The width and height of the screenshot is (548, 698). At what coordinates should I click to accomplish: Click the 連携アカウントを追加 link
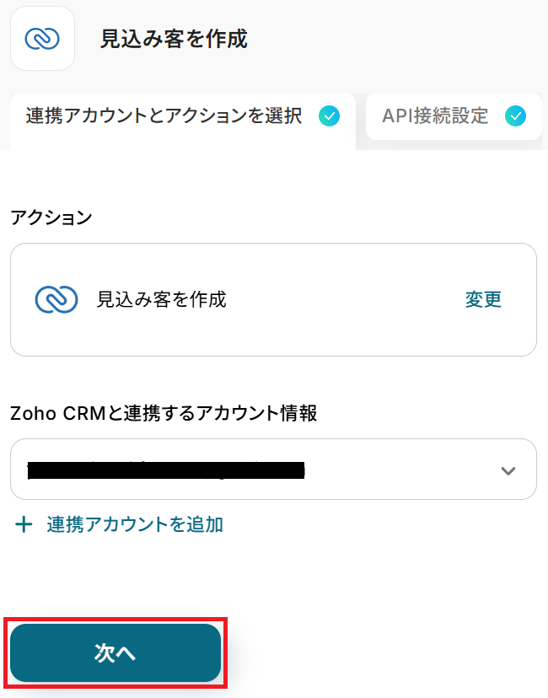[135, 524]
